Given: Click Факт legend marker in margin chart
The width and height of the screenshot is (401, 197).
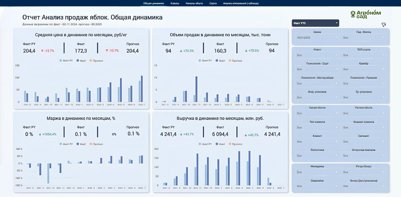Looking at the screenshot, I should [78, 144].
